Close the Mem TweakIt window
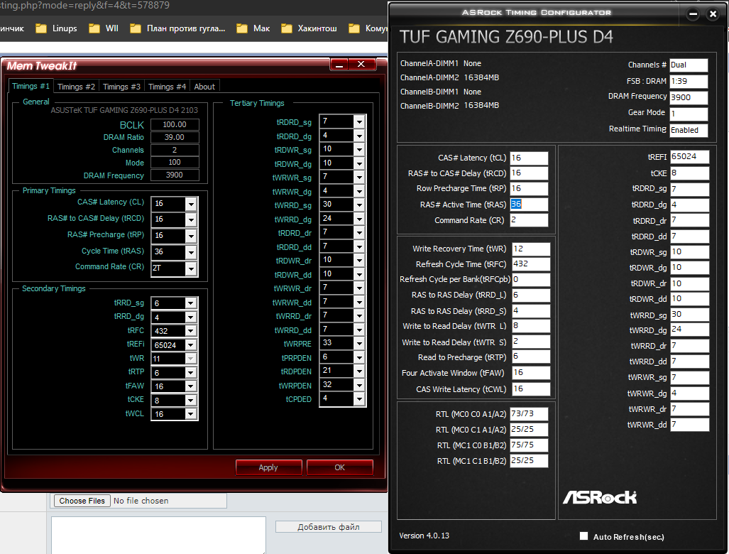 (x=361, y=64)
